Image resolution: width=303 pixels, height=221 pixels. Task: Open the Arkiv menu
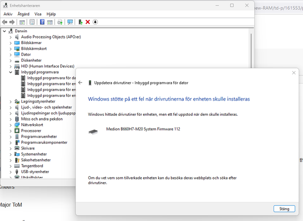8,14
